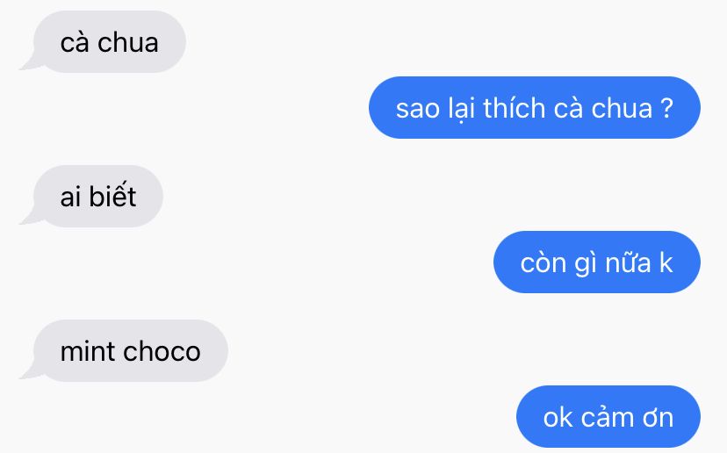
Task: Tap the 'ok cảm ơn' blue message
Action: pyautogui.click(x=608, y=416)
